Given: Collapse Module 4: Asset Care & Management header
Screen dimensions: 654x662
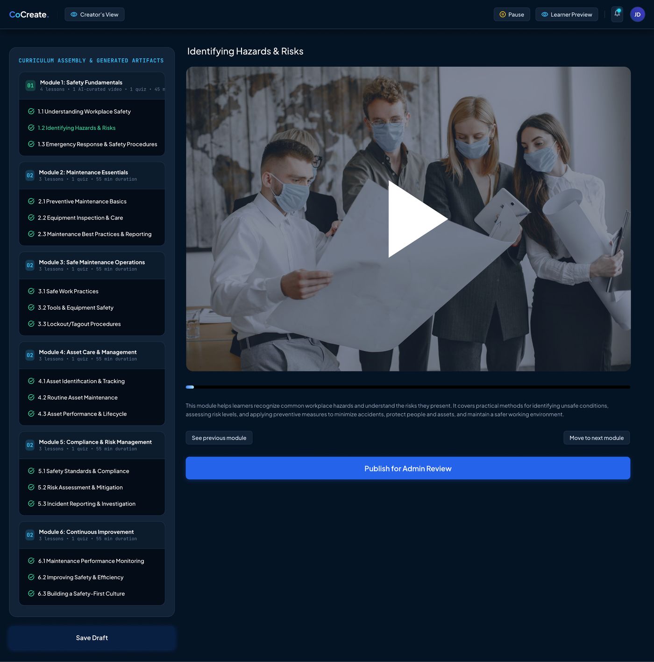Looking at the screenshot, I should point(92,356).
